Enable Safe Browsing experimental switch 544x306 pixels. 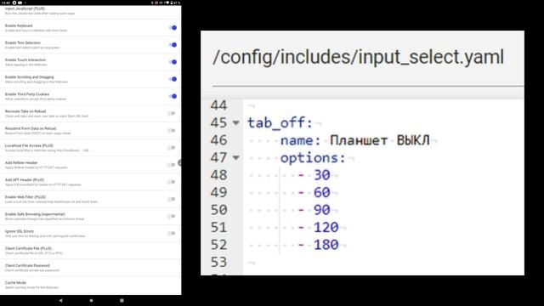(x=172, y=216)
